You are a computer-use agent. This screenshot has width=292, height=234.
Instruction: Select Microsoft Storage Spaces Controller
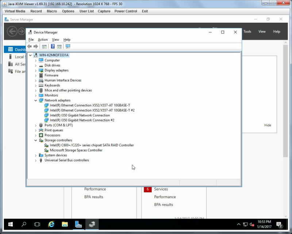tap(76, 150)
